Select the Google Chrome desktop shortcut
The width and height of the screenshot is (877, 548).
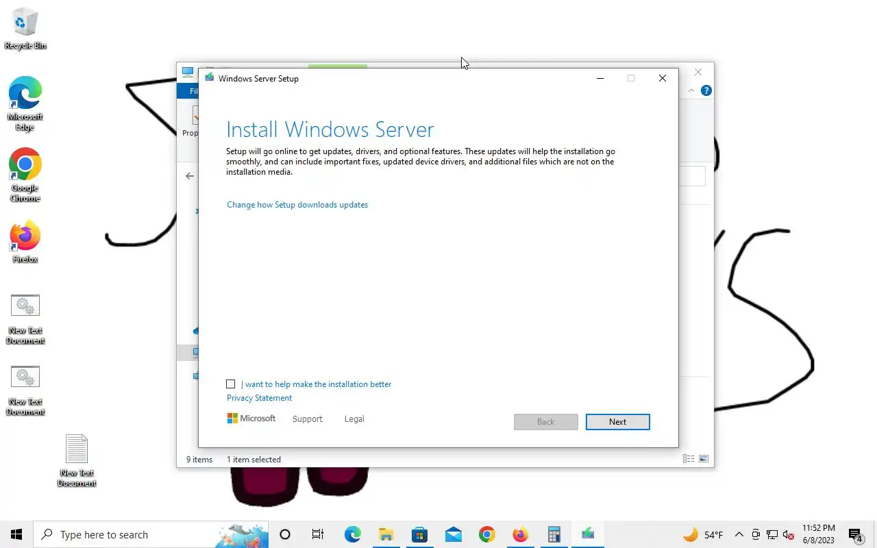[25, 175]
